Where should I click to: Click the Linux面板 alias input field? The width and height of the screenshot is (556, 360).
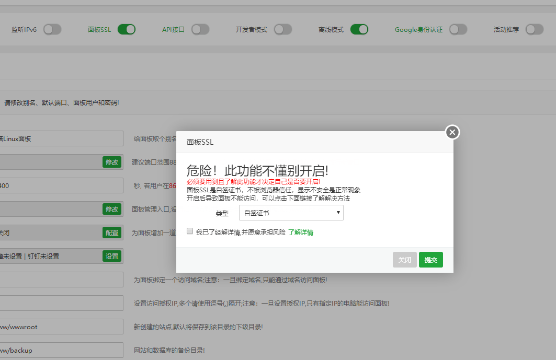[61, 138]
